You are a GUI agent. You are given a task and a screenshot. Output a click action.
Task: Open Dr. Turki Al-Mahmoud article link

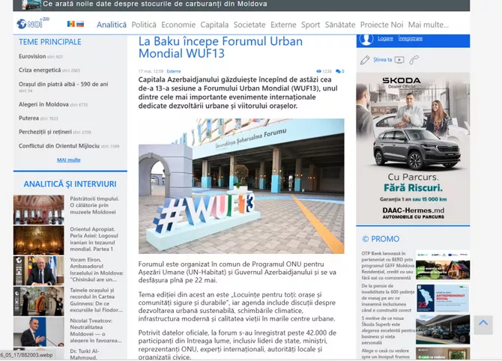[x=85, y=354]
